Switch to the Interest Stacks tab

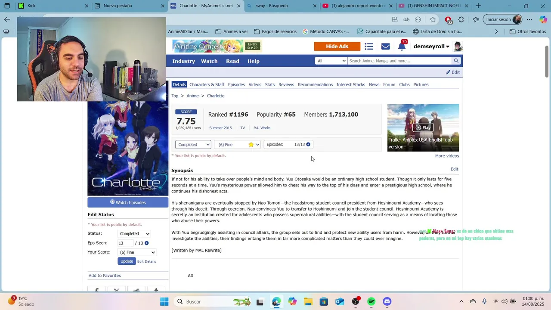pos(351,85)
